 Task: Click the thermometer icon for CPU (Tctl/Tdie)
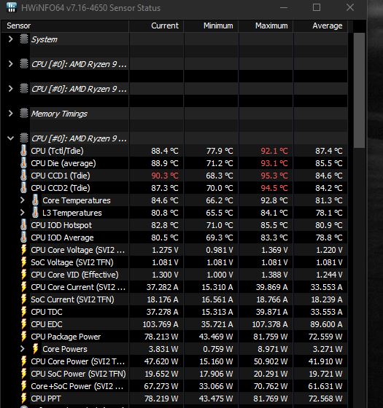tap(23, 150)
